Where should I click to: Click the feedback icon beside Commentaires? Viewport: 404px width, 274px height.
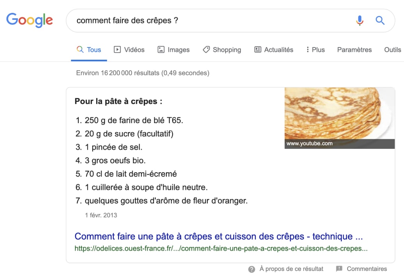coord(339,269)
